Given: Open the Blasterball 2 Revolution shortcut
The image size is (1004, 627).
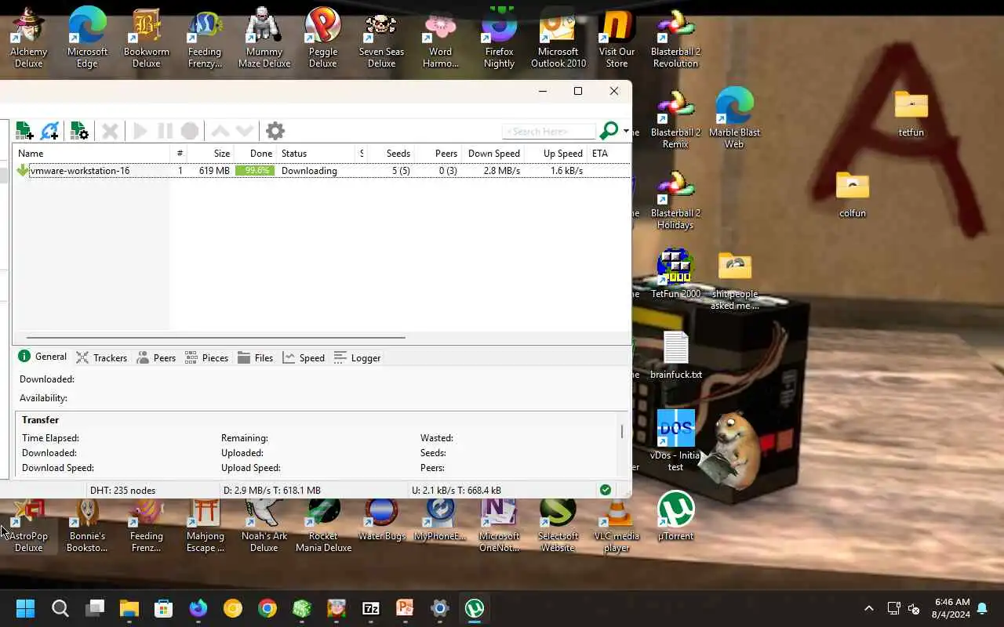Looking at the screenshot, I should [675, 38].
